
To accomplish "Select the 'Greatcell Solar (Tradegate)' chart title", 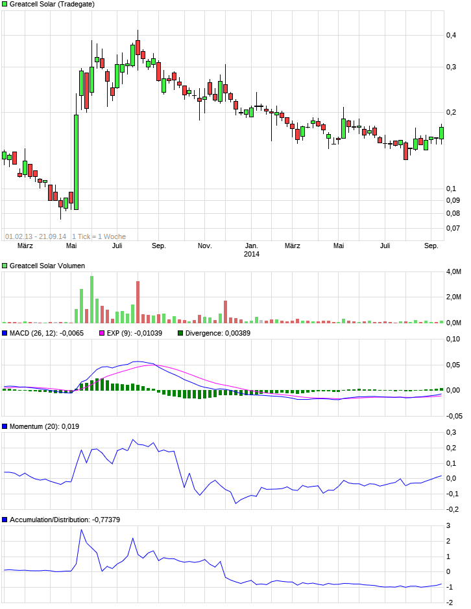I will [52, 5].
